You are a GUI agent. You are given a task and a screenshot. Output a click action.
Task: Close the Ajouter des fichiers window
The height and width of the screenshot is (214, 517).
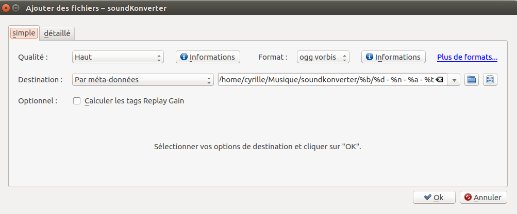coord(6,8)
